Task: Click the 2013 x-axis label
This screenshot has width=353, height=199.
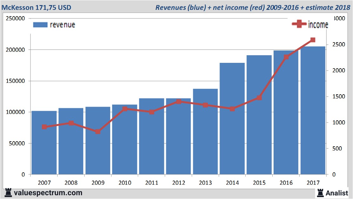Action: [205, 182]
